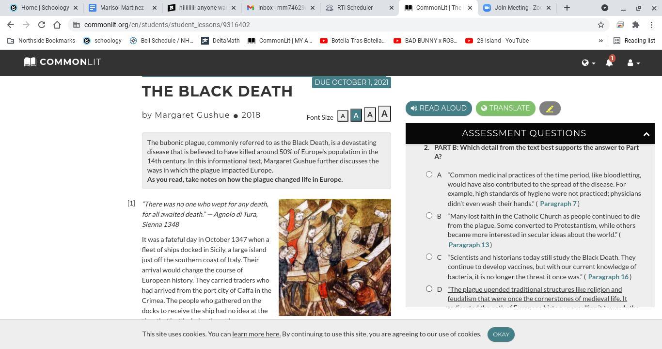Collapse the Assessment Questions panel

coord(646,134)
